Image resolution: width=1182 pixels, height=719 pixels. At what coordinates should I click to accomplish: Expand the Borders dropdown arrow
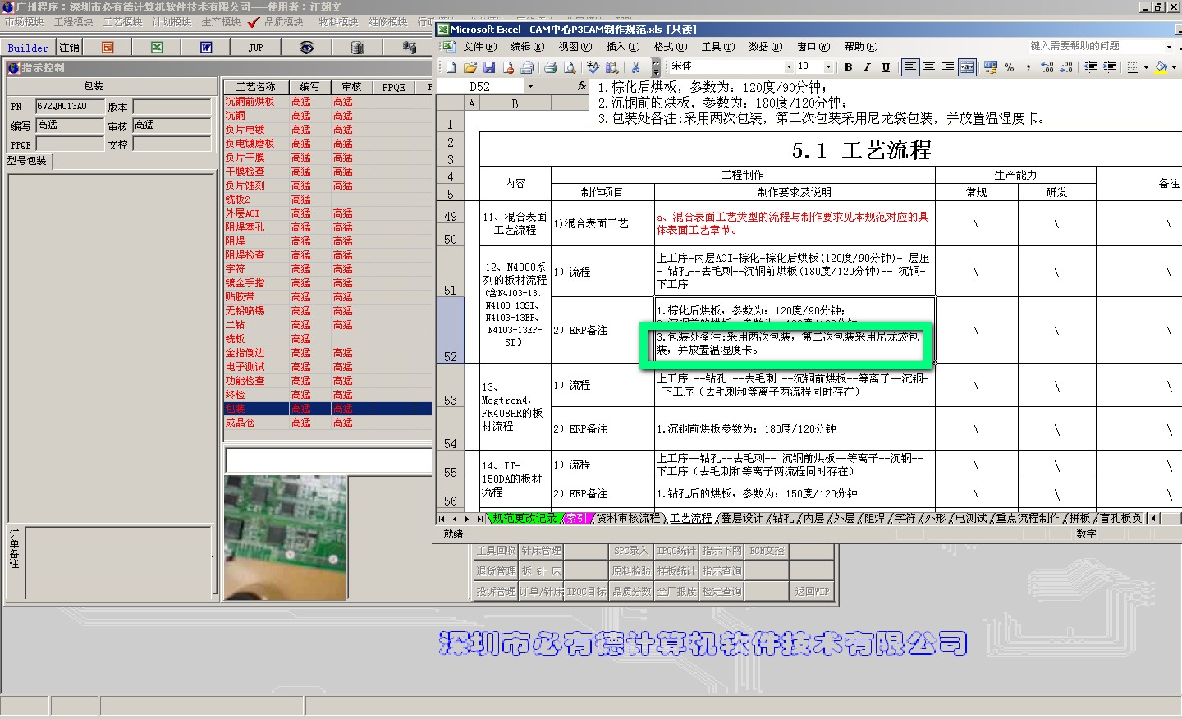[x=1146, y=67]
